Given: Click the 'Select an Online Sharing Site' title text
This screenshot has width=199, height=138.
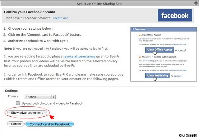Looking at the screenshot, I should coord(99,4).
